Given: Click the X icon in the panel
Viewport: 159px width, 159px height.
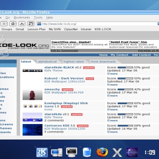Looking at the screenshot, I should click(x=117, y=153).
